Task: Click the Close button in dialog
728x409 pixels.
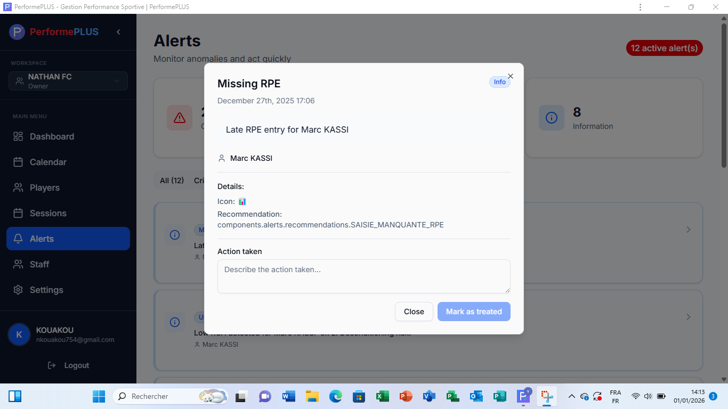Action: click(x=414, y=312)
